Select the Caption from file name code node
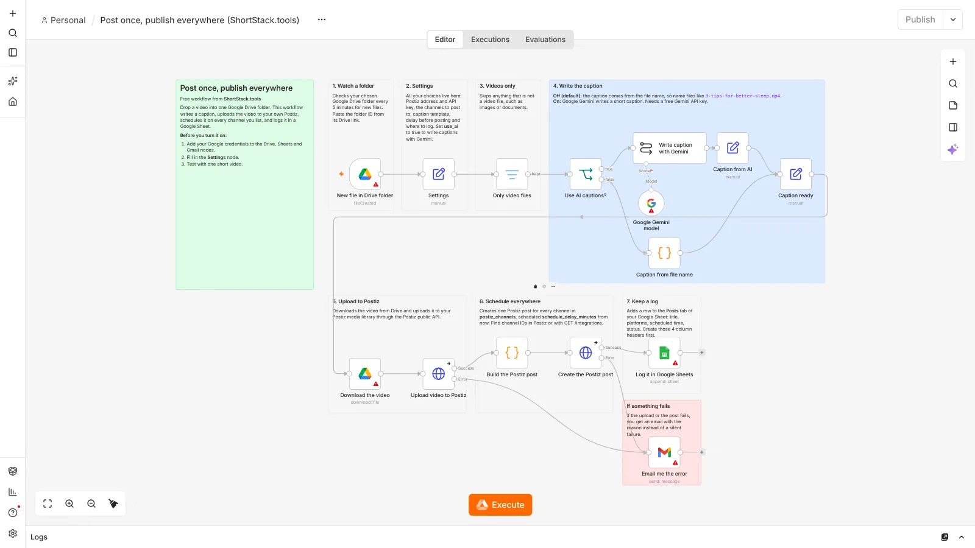The width and height of the screenshot is (975, 548). coord(664,253)
